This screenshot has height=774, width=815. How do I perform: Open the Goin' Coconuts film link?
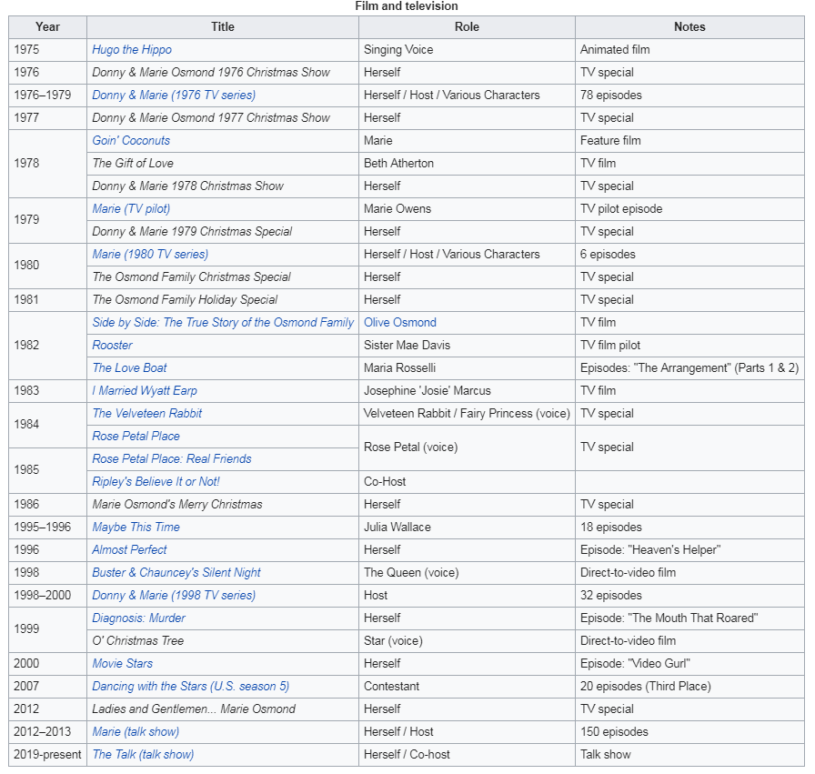click(x=131, y=141)
